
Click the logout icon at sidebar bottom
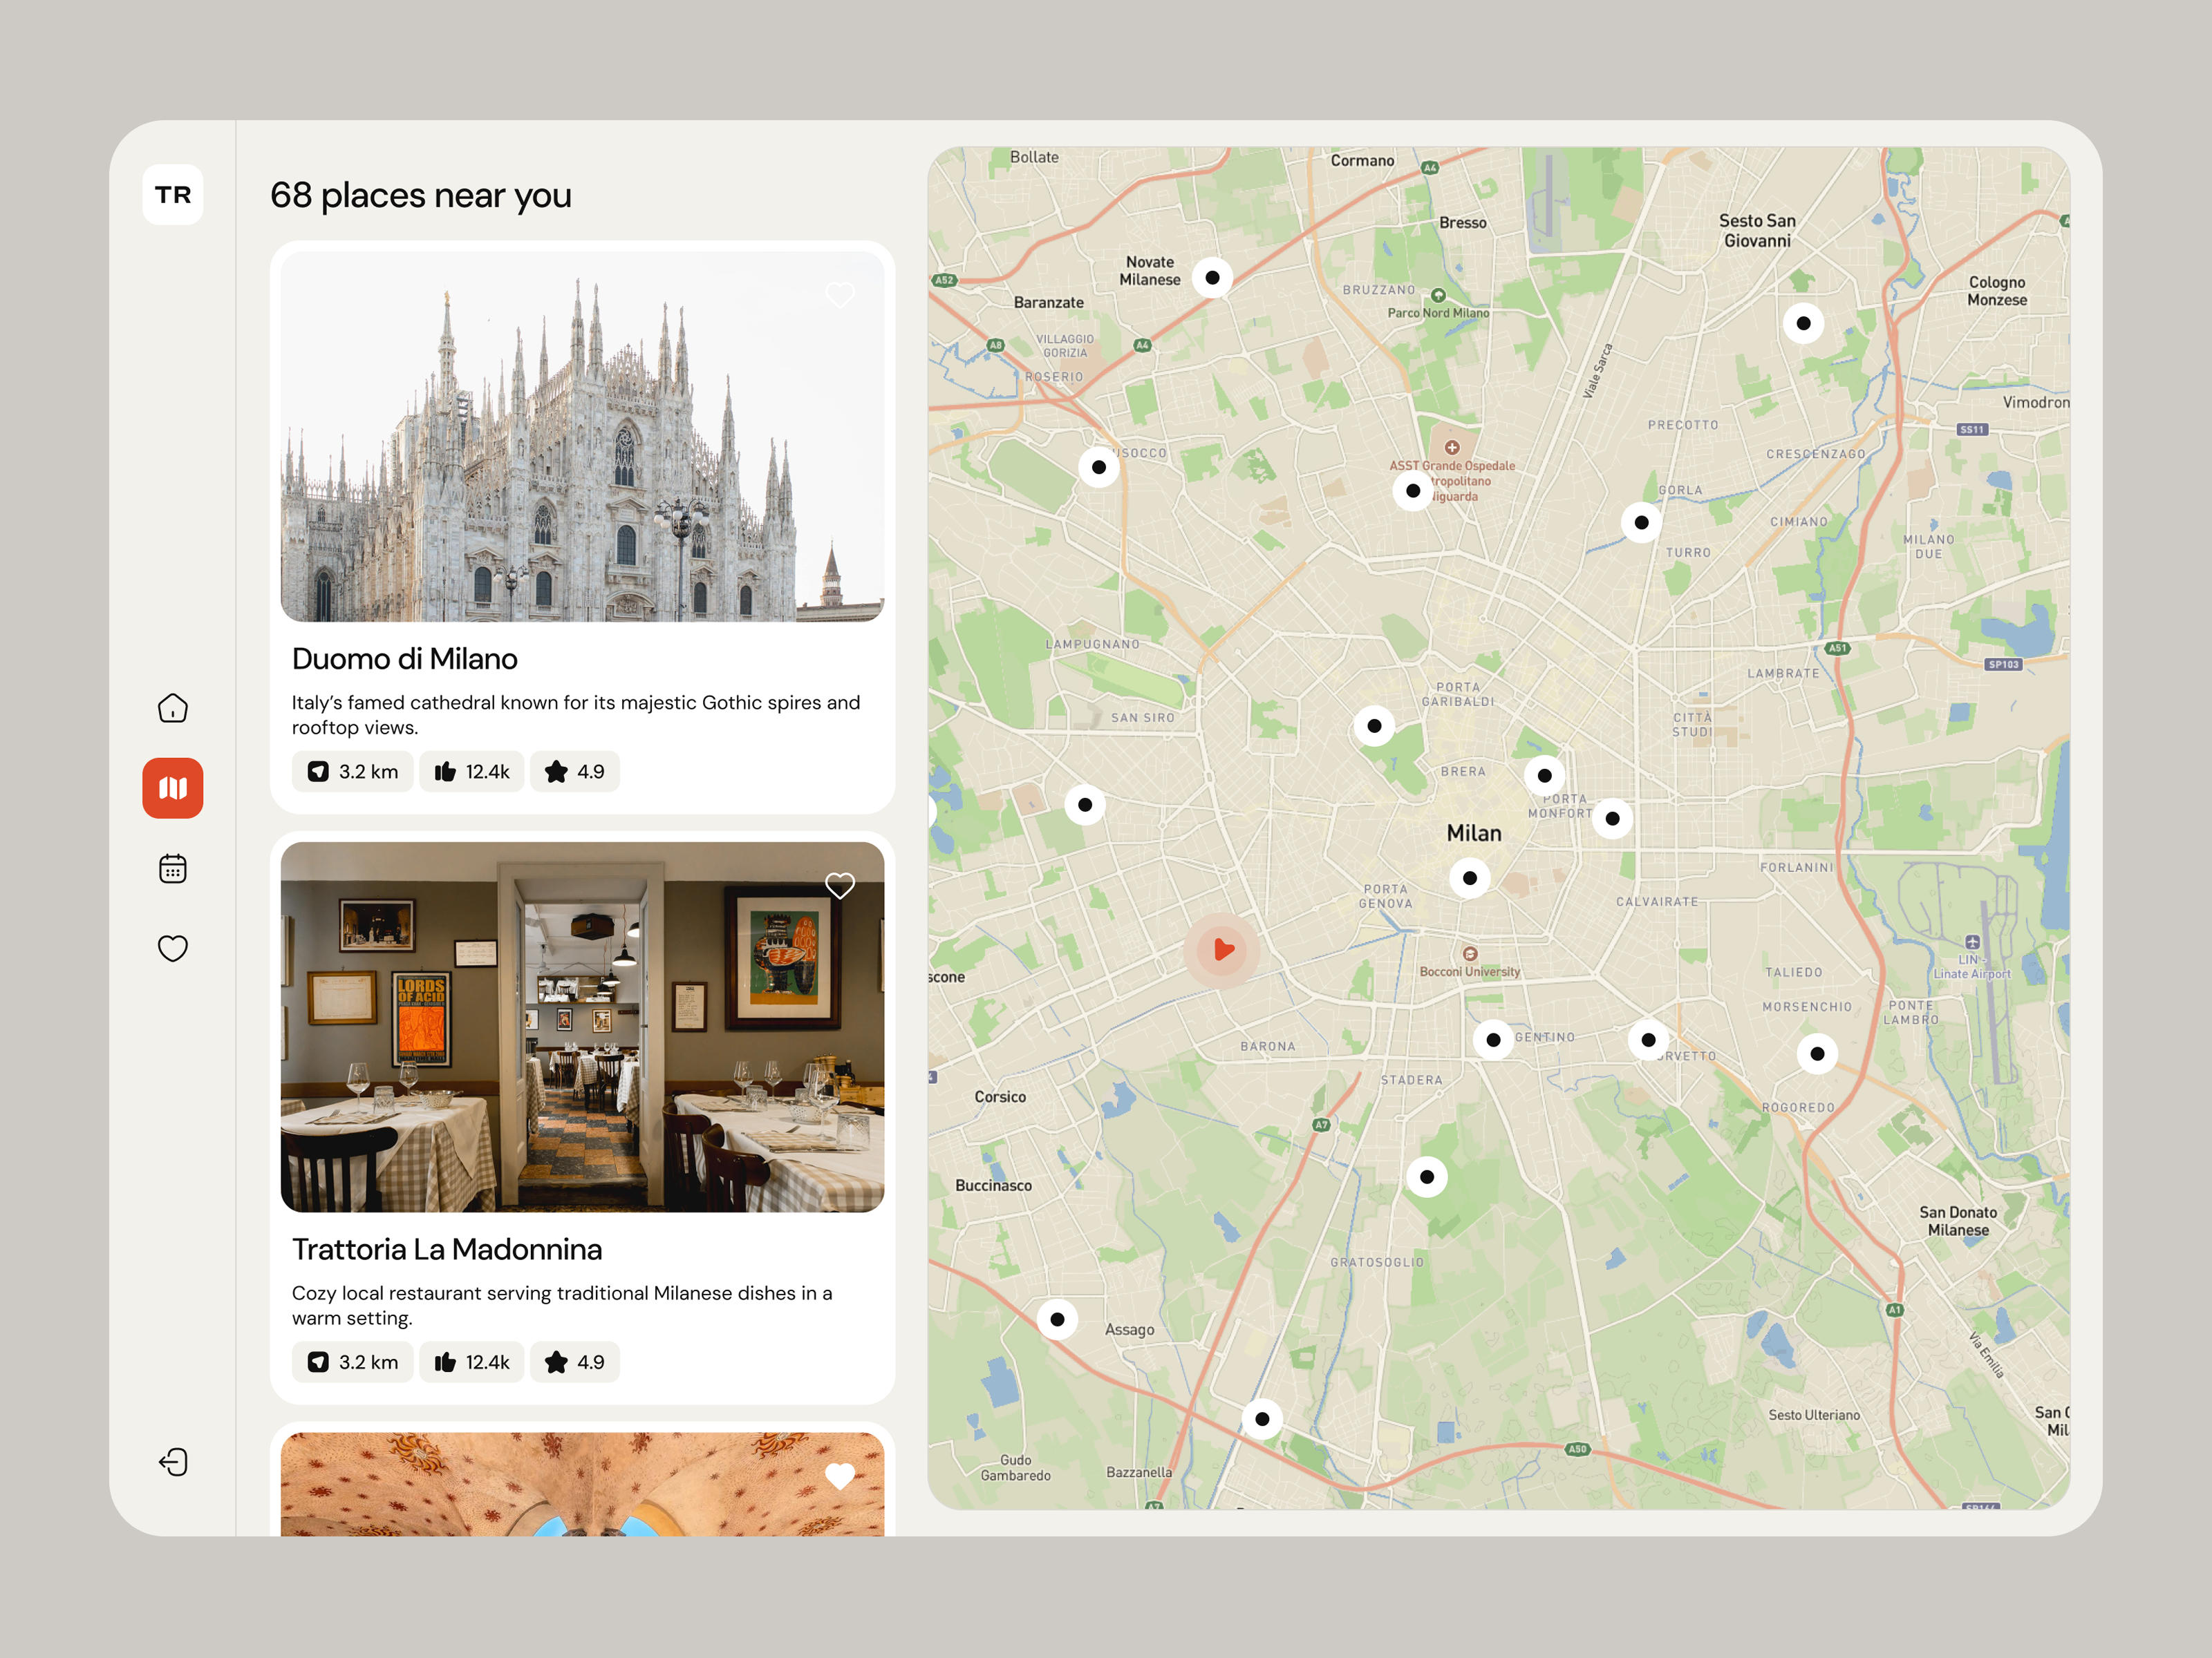[x=172, y=1462]
